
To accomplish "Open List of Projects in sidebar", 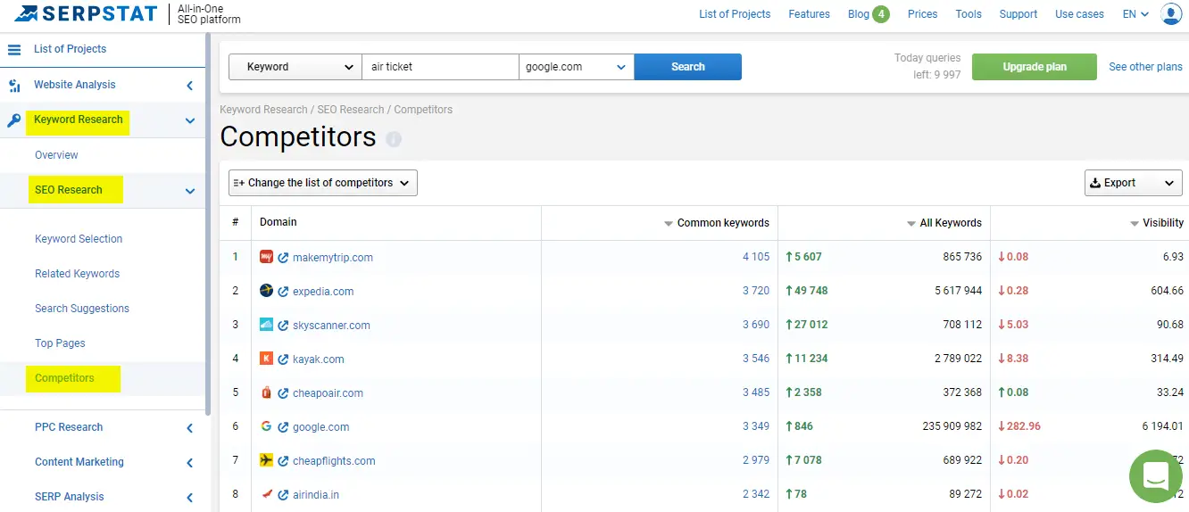I will [70, 49].
